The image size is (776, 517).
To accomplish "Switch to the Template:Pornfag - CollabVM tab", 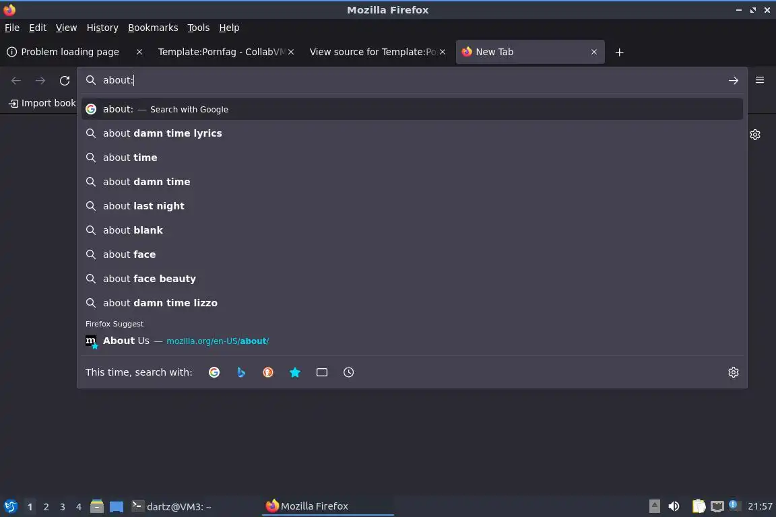I will 222,52.
